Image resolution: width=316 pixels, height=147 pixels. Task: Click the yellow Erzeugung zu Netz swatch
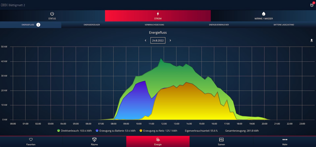tap(141, 131)
